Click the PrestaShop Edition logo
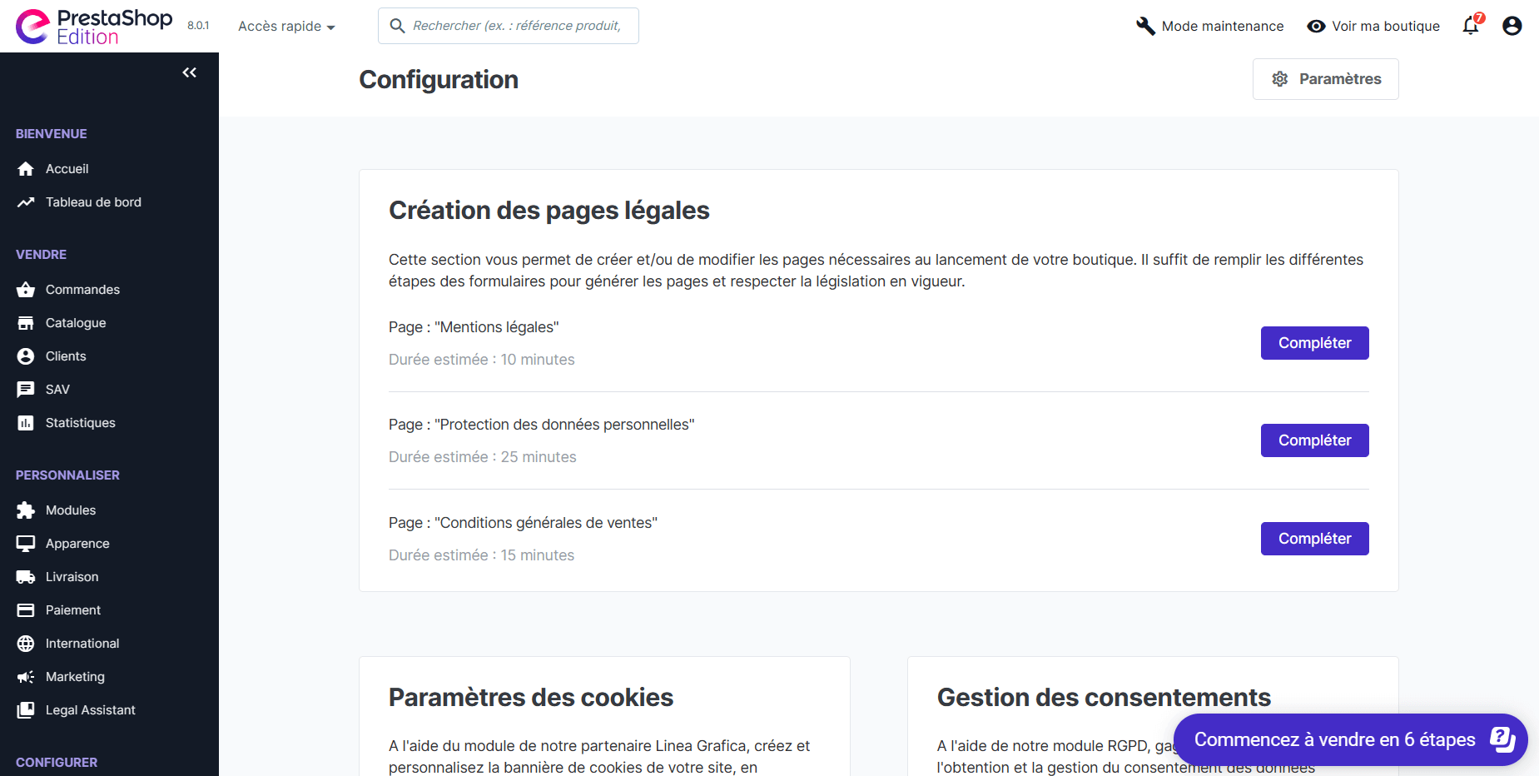This screenshot has height=776, width=1539. tap(93, 27)
